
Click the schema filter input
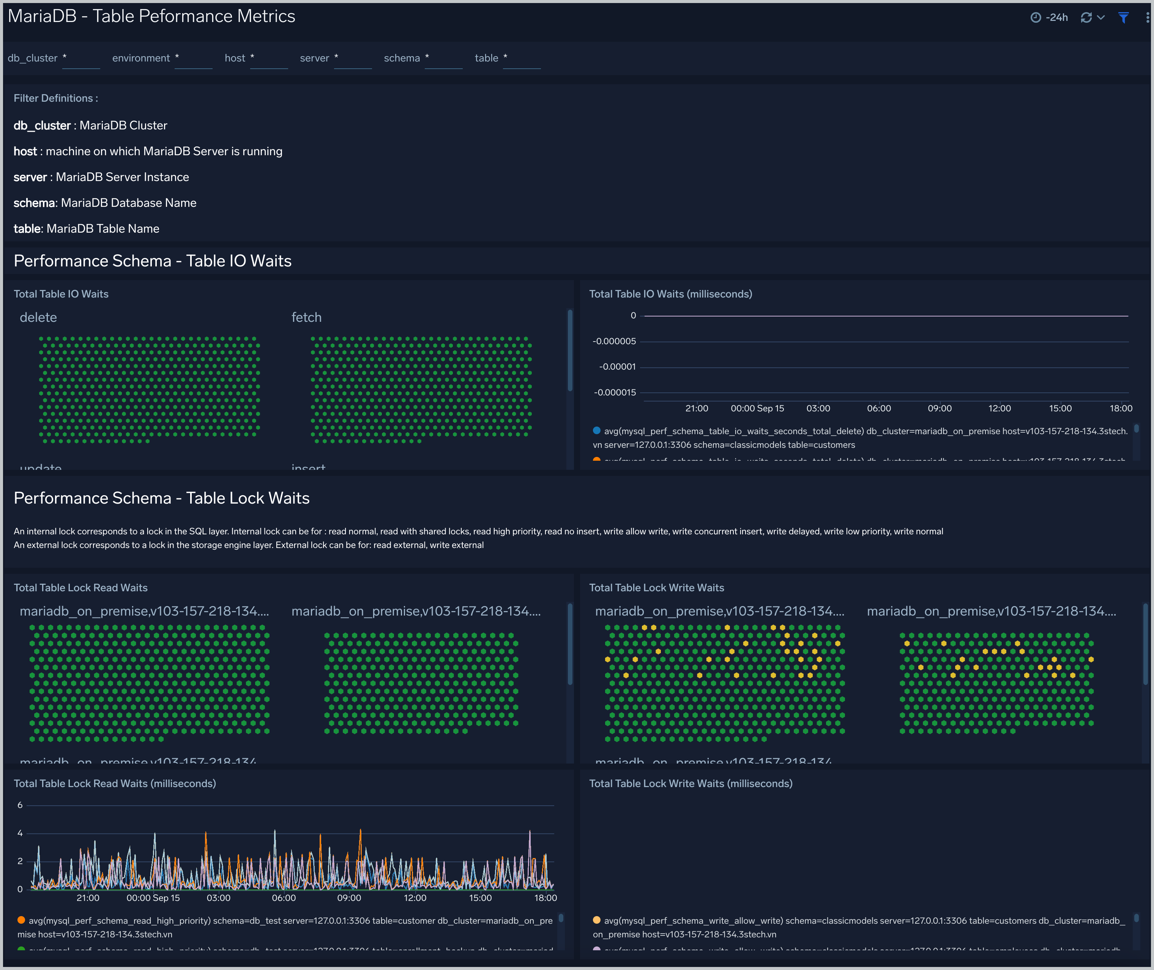click(443, 58)
